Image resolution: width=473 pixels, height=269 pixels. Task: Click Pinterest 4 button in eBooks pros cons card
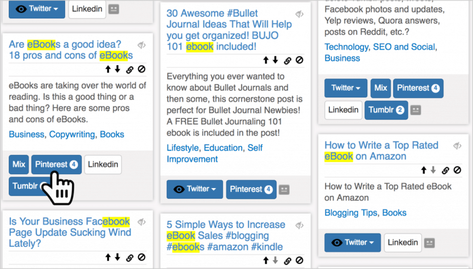(56, 164)
